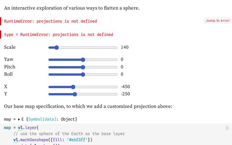Click the base map specification paragraph
The image size is (232, 145).
(88, 107)
